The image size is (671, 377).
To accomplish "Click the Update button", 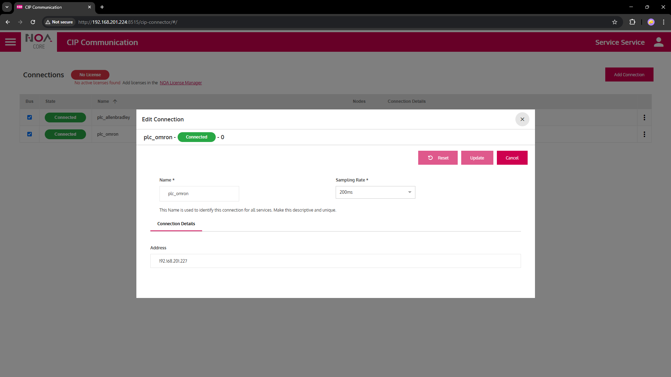I will (477, 158).
